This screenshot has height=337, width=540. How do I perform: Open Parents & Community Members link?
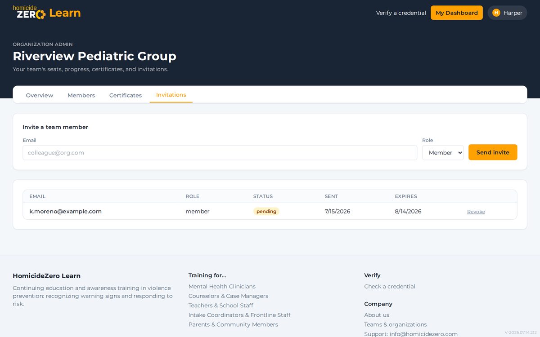click(x=233, y=324)
